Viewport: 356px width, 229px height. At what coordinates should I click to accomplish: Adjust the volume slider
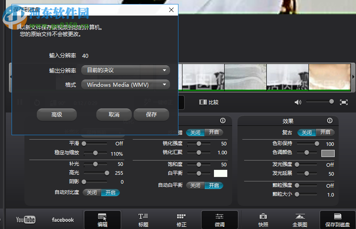tap(320, 101)
